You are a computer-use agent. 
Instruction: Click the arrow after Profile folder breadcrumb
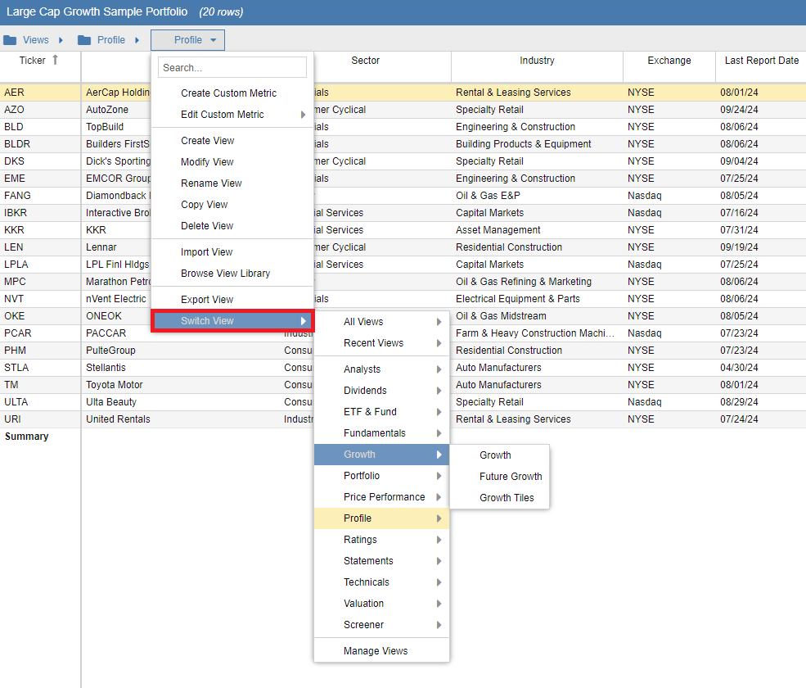coord(137,40)
